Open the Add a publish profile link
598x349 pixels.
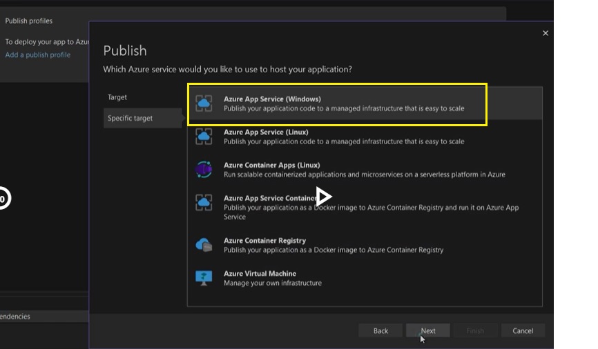pos(38,55)
